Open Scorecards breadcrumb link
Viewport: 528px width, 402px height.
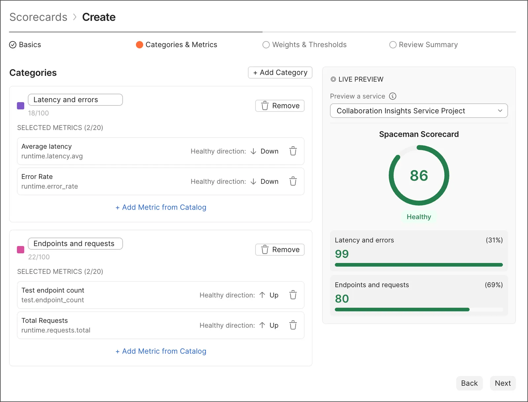38,17
